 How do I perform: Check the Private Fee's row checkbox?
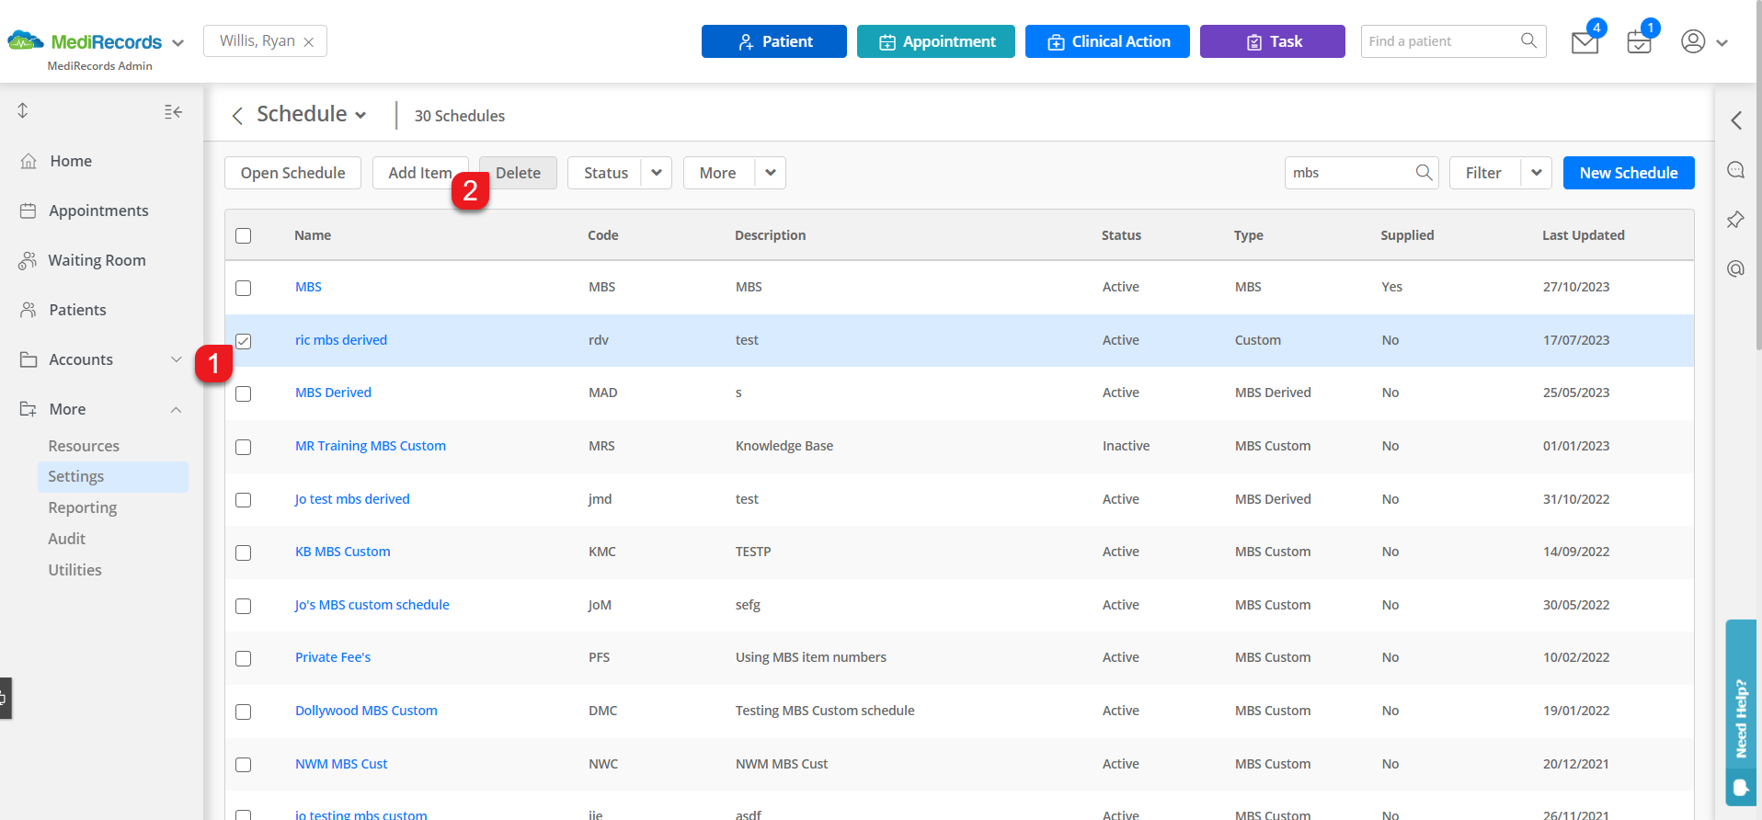(x=243, y=658)
